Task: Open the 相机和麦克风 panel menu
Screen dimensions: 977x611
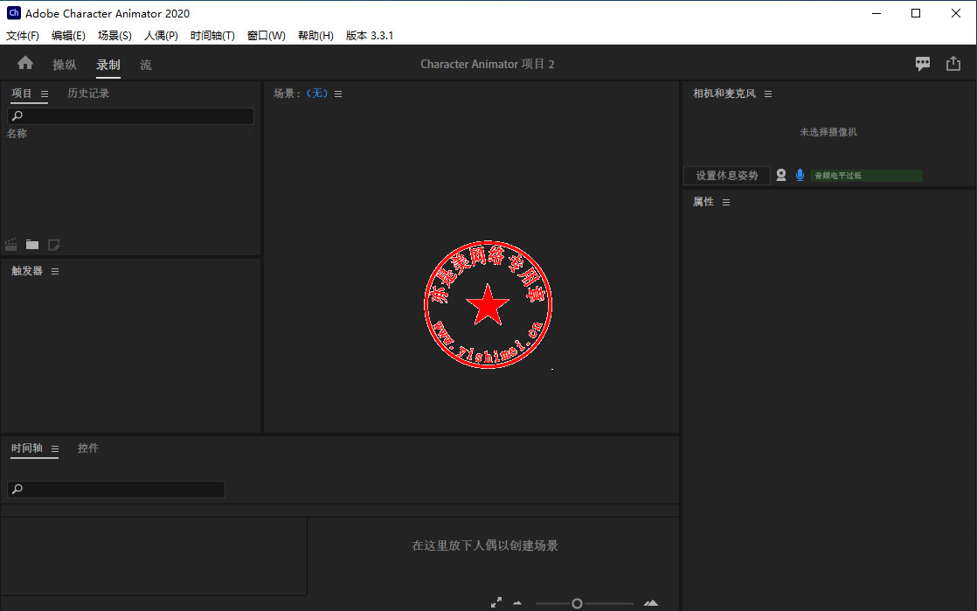Action: 768,94
